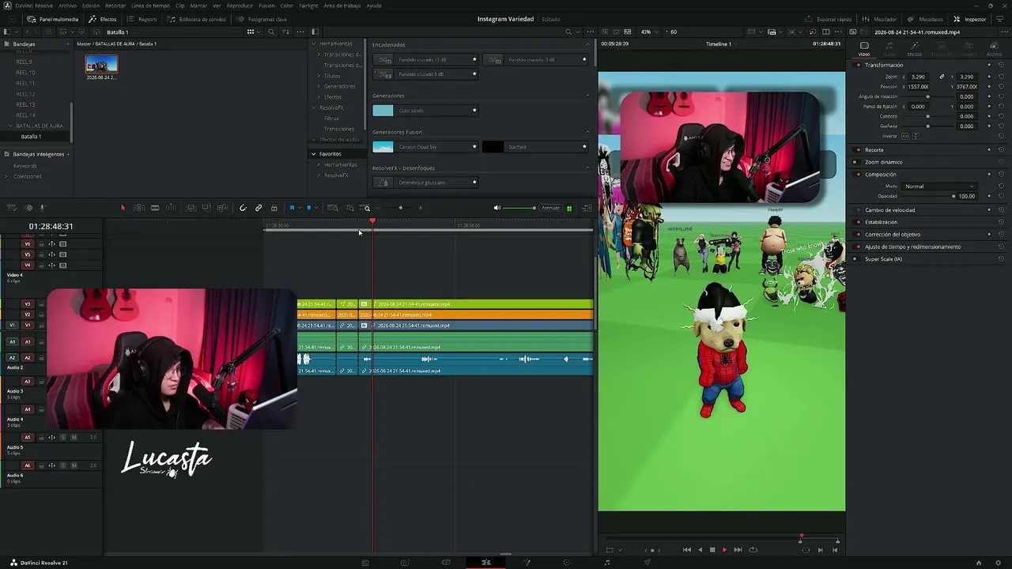Toggle the Recorte enable switch

[x=858, y=149]
